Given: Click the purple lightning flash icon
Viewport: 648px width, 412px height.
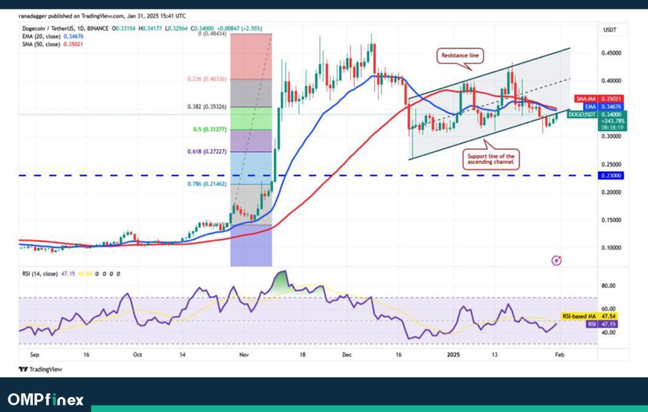Looking at the screenshot, I should point(557,260).
